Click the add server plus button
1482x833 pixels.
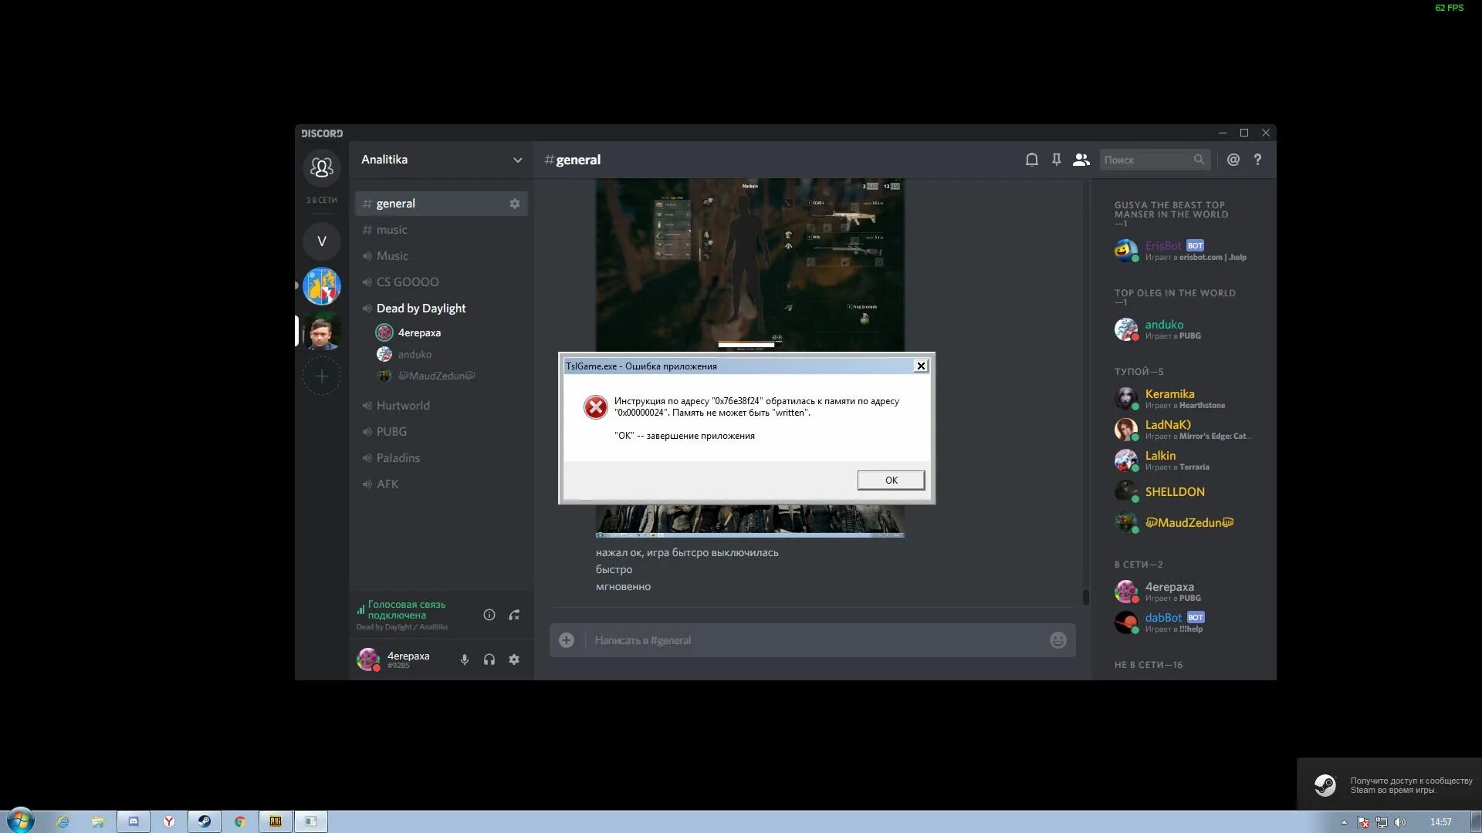[322, 376]
